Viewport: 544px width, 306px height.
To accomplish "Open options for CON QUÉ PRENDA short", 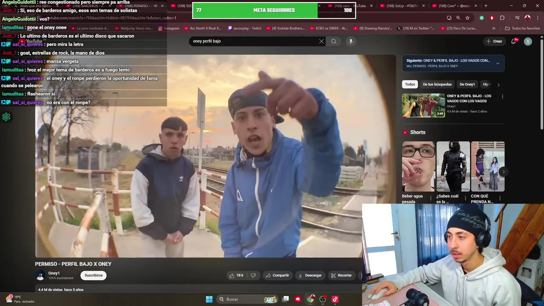I will (500, 198).
